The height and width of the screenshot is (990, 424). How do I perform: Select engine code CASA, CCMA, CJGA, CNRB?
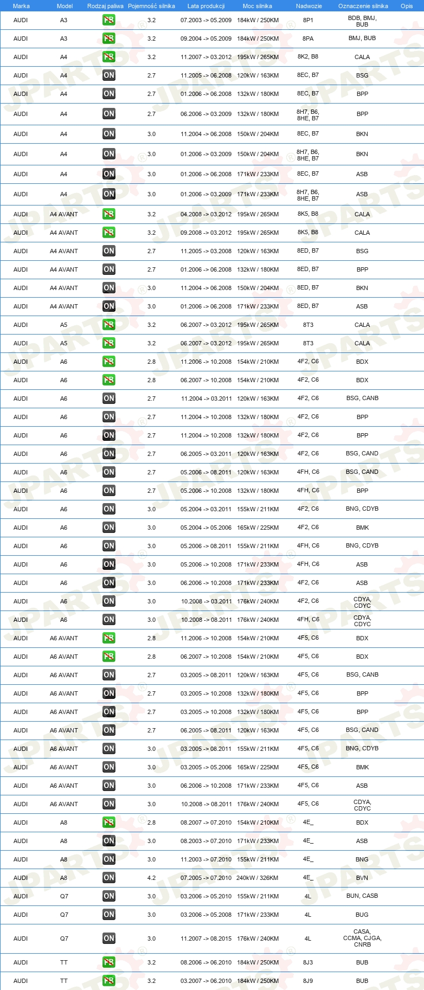pos(362,938)
